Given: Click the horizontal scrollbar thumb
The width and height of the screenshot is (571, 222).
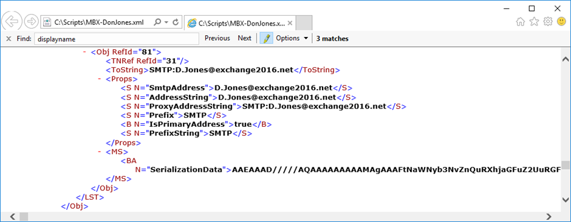Looking at the screenshot, I should (x=24, y=217).
